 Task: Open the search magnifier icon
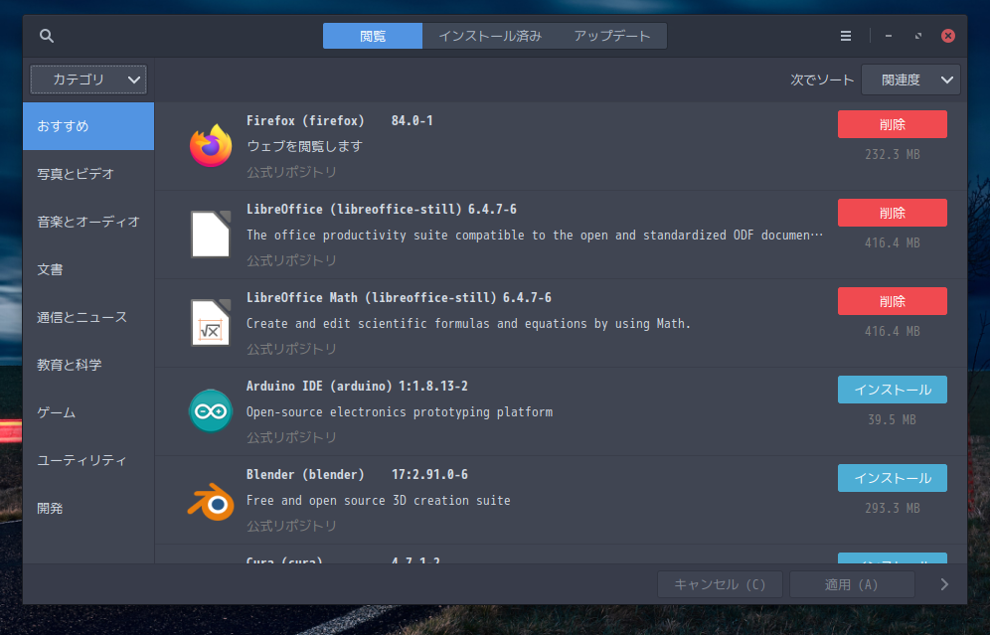46,36
